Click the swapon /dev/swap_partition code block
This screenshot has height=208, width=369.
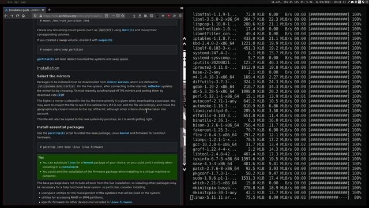coord(107,50)
